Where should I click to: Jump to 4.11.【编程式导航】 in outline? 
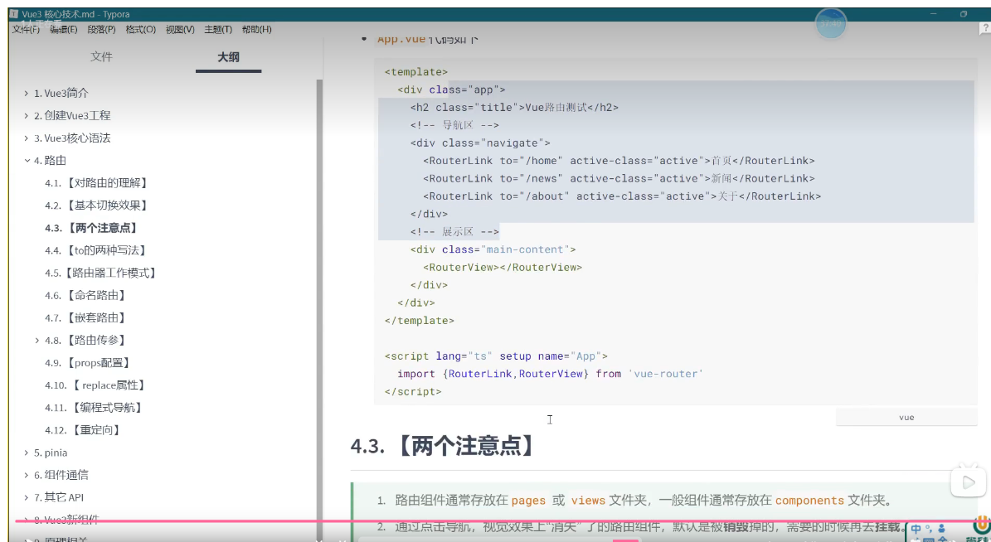tap(95, 408)
